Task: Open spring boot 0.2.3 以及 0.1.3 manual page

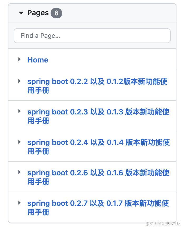Action: coord(98,116)
